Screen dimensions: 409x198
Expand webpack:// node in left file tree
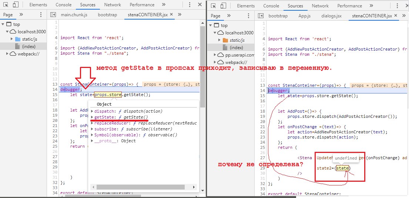[7, 54]
